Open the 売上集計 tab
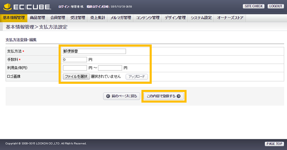This screenshot has width=287, height=150. (98, 18)
